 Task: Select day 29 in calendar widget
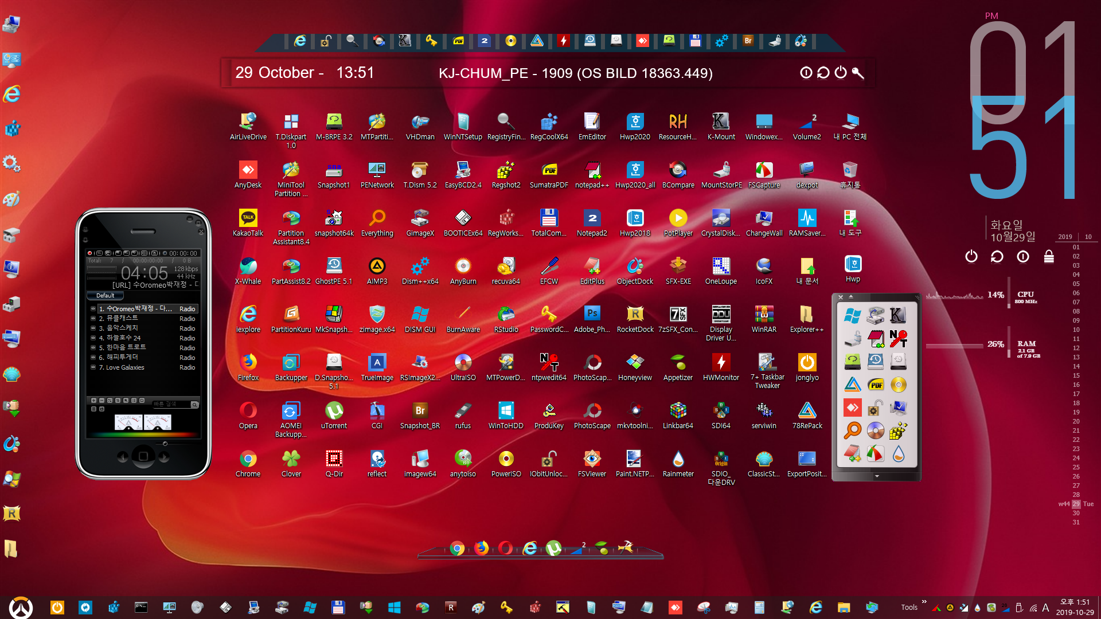tap(1076, 504)
